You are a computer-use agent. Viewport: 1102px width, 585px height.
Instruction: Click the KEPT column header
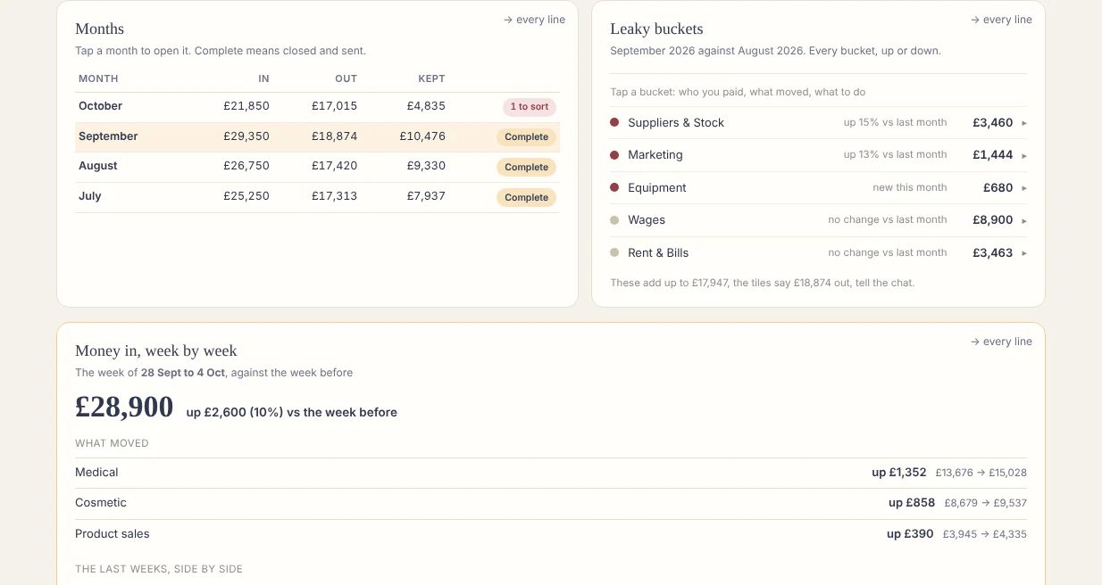431,79
